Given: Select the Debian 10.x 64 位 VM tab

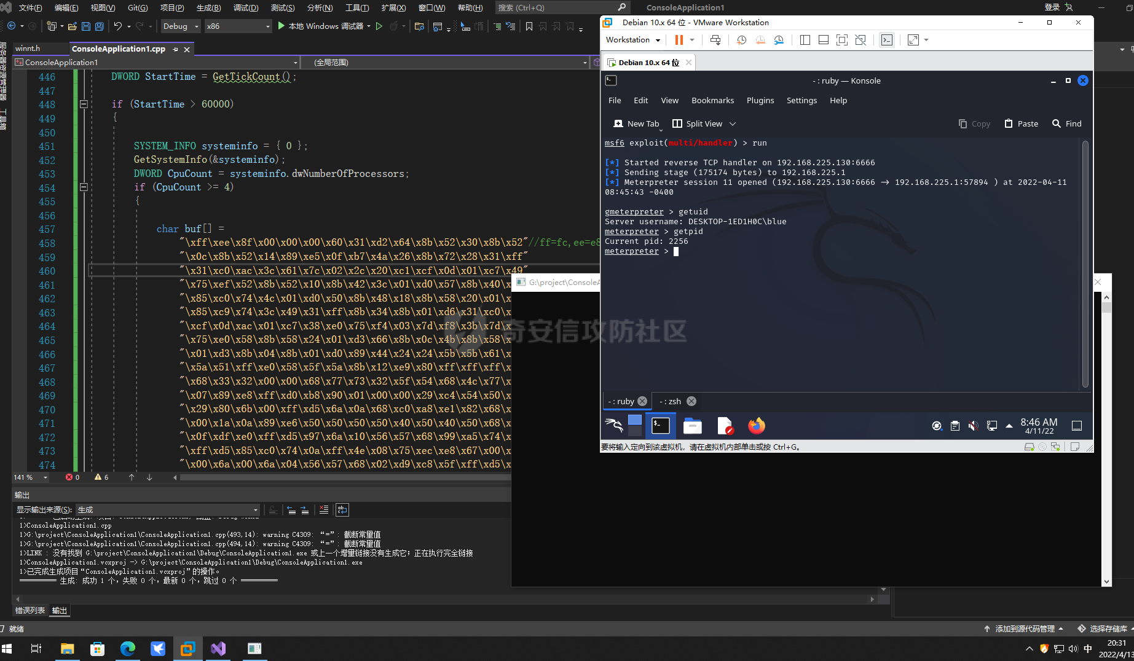Looking at the screenshot, I should point(649,63).
